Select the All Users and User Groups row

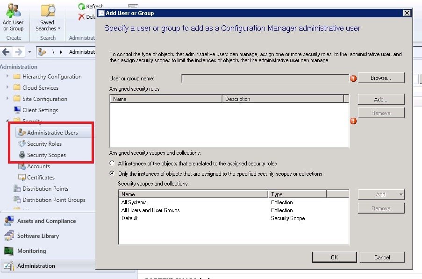coord(234,210)
